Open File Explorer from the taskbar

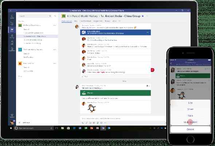(63, 128)
